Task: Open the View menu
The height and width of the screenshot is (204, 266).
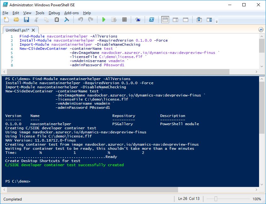Action: (x=27, y=13)
